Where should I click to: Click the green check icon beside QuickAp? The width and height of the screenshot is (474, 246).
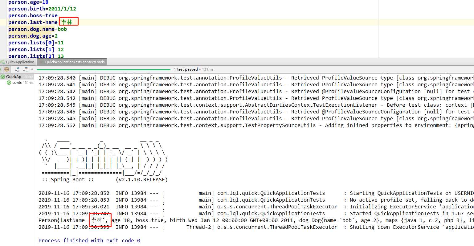point(3,77)
